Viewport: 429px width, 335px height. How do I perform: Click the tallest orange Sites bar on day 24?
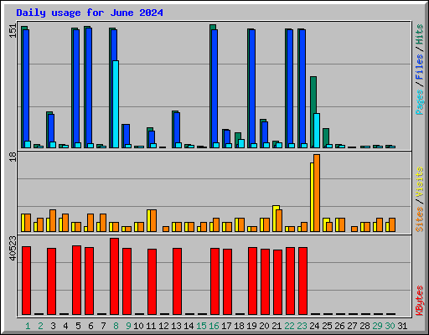(x=317, y=193)
